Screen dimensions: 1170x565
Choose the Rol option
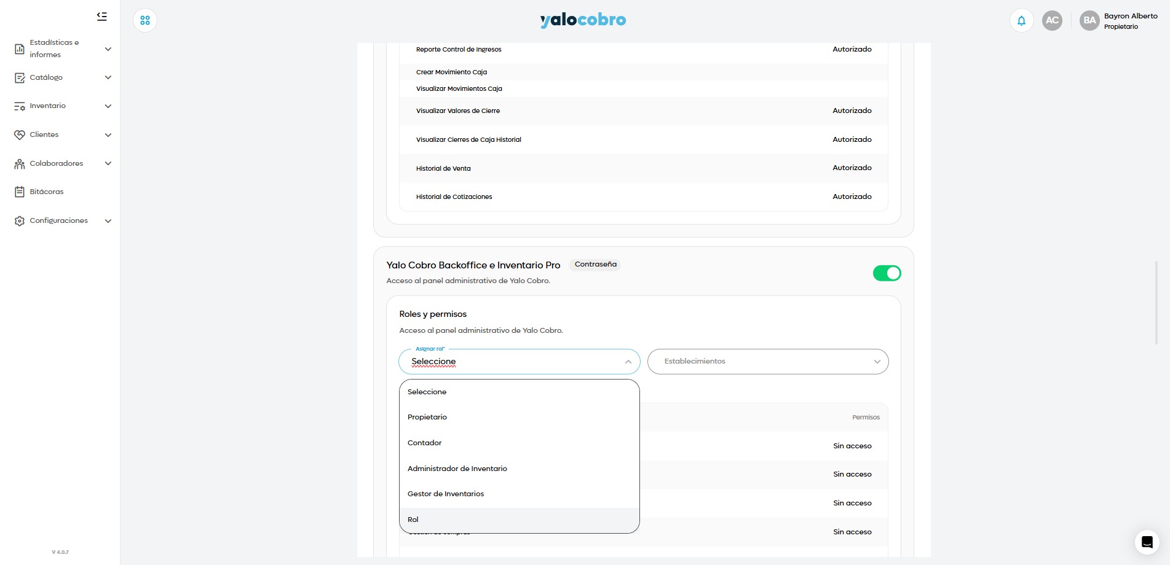[x=520, y=520]
